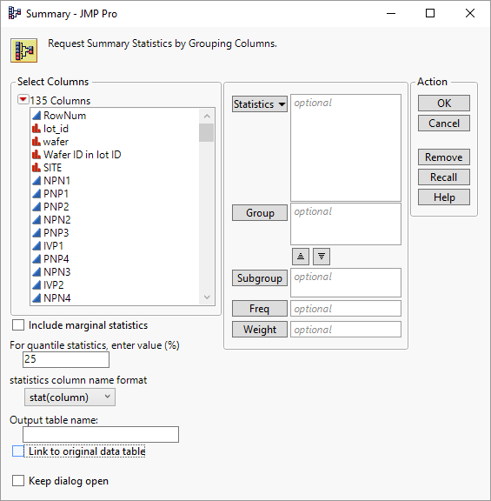This screenshot has height=501, width=491.
Task: Click the NPN4 continuous column icon
Action: click(36, 297)
